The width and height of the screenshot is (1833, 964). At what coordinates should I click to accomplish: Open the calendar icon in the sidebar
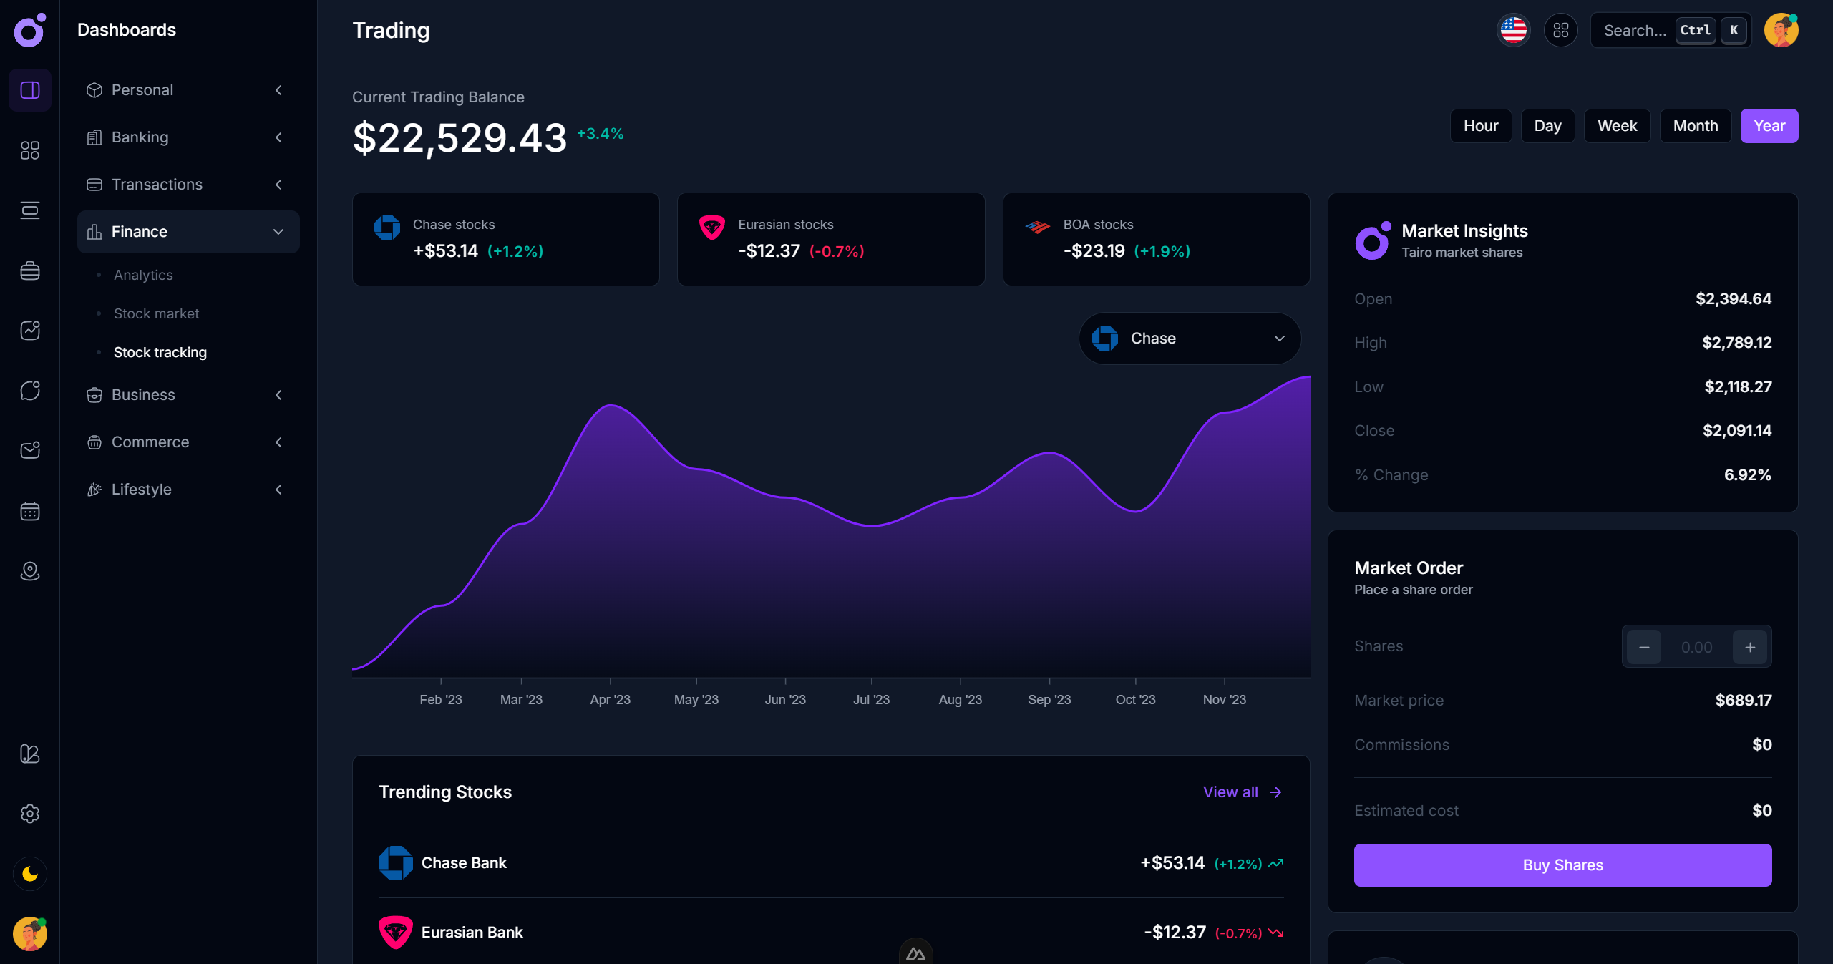29,511
